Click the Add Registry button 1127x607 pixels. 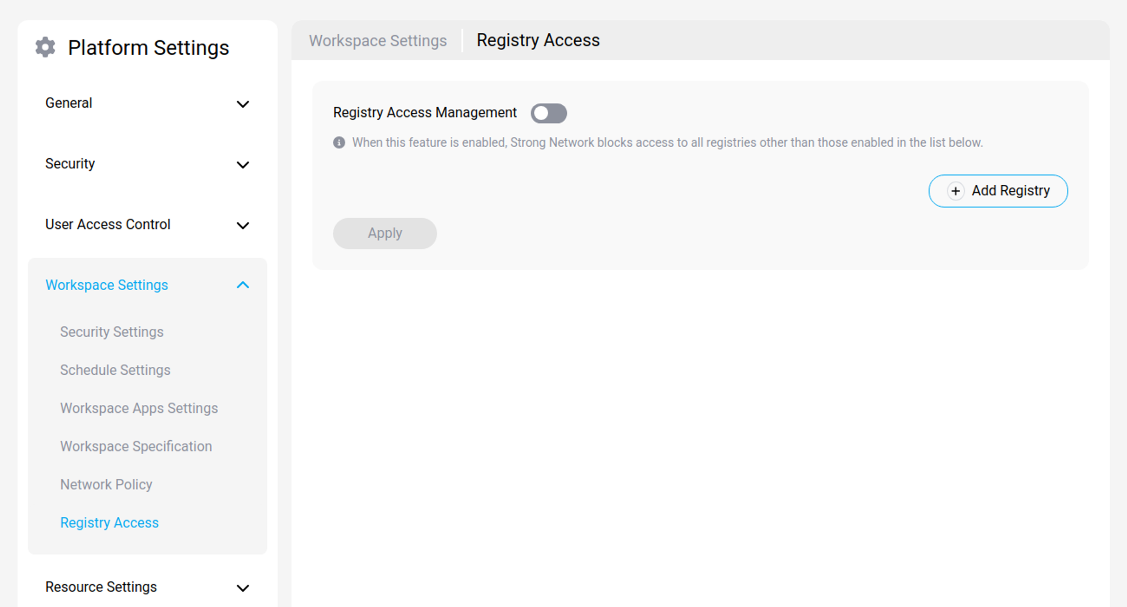998,191
